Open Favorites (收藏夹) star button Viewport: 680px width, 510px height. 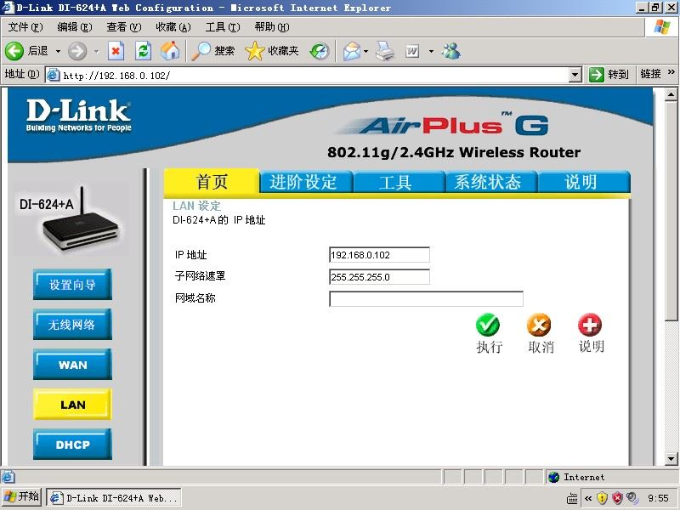coord(254,51)
